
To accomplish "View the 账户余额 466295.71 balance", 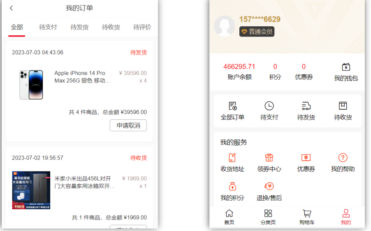I will [239, 71].
